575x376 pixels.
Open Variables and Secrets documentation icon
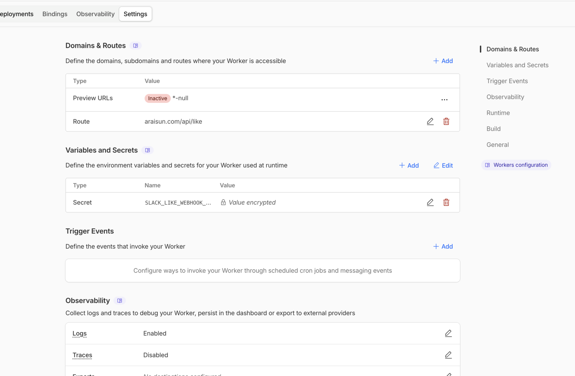(x=147, y=150)
